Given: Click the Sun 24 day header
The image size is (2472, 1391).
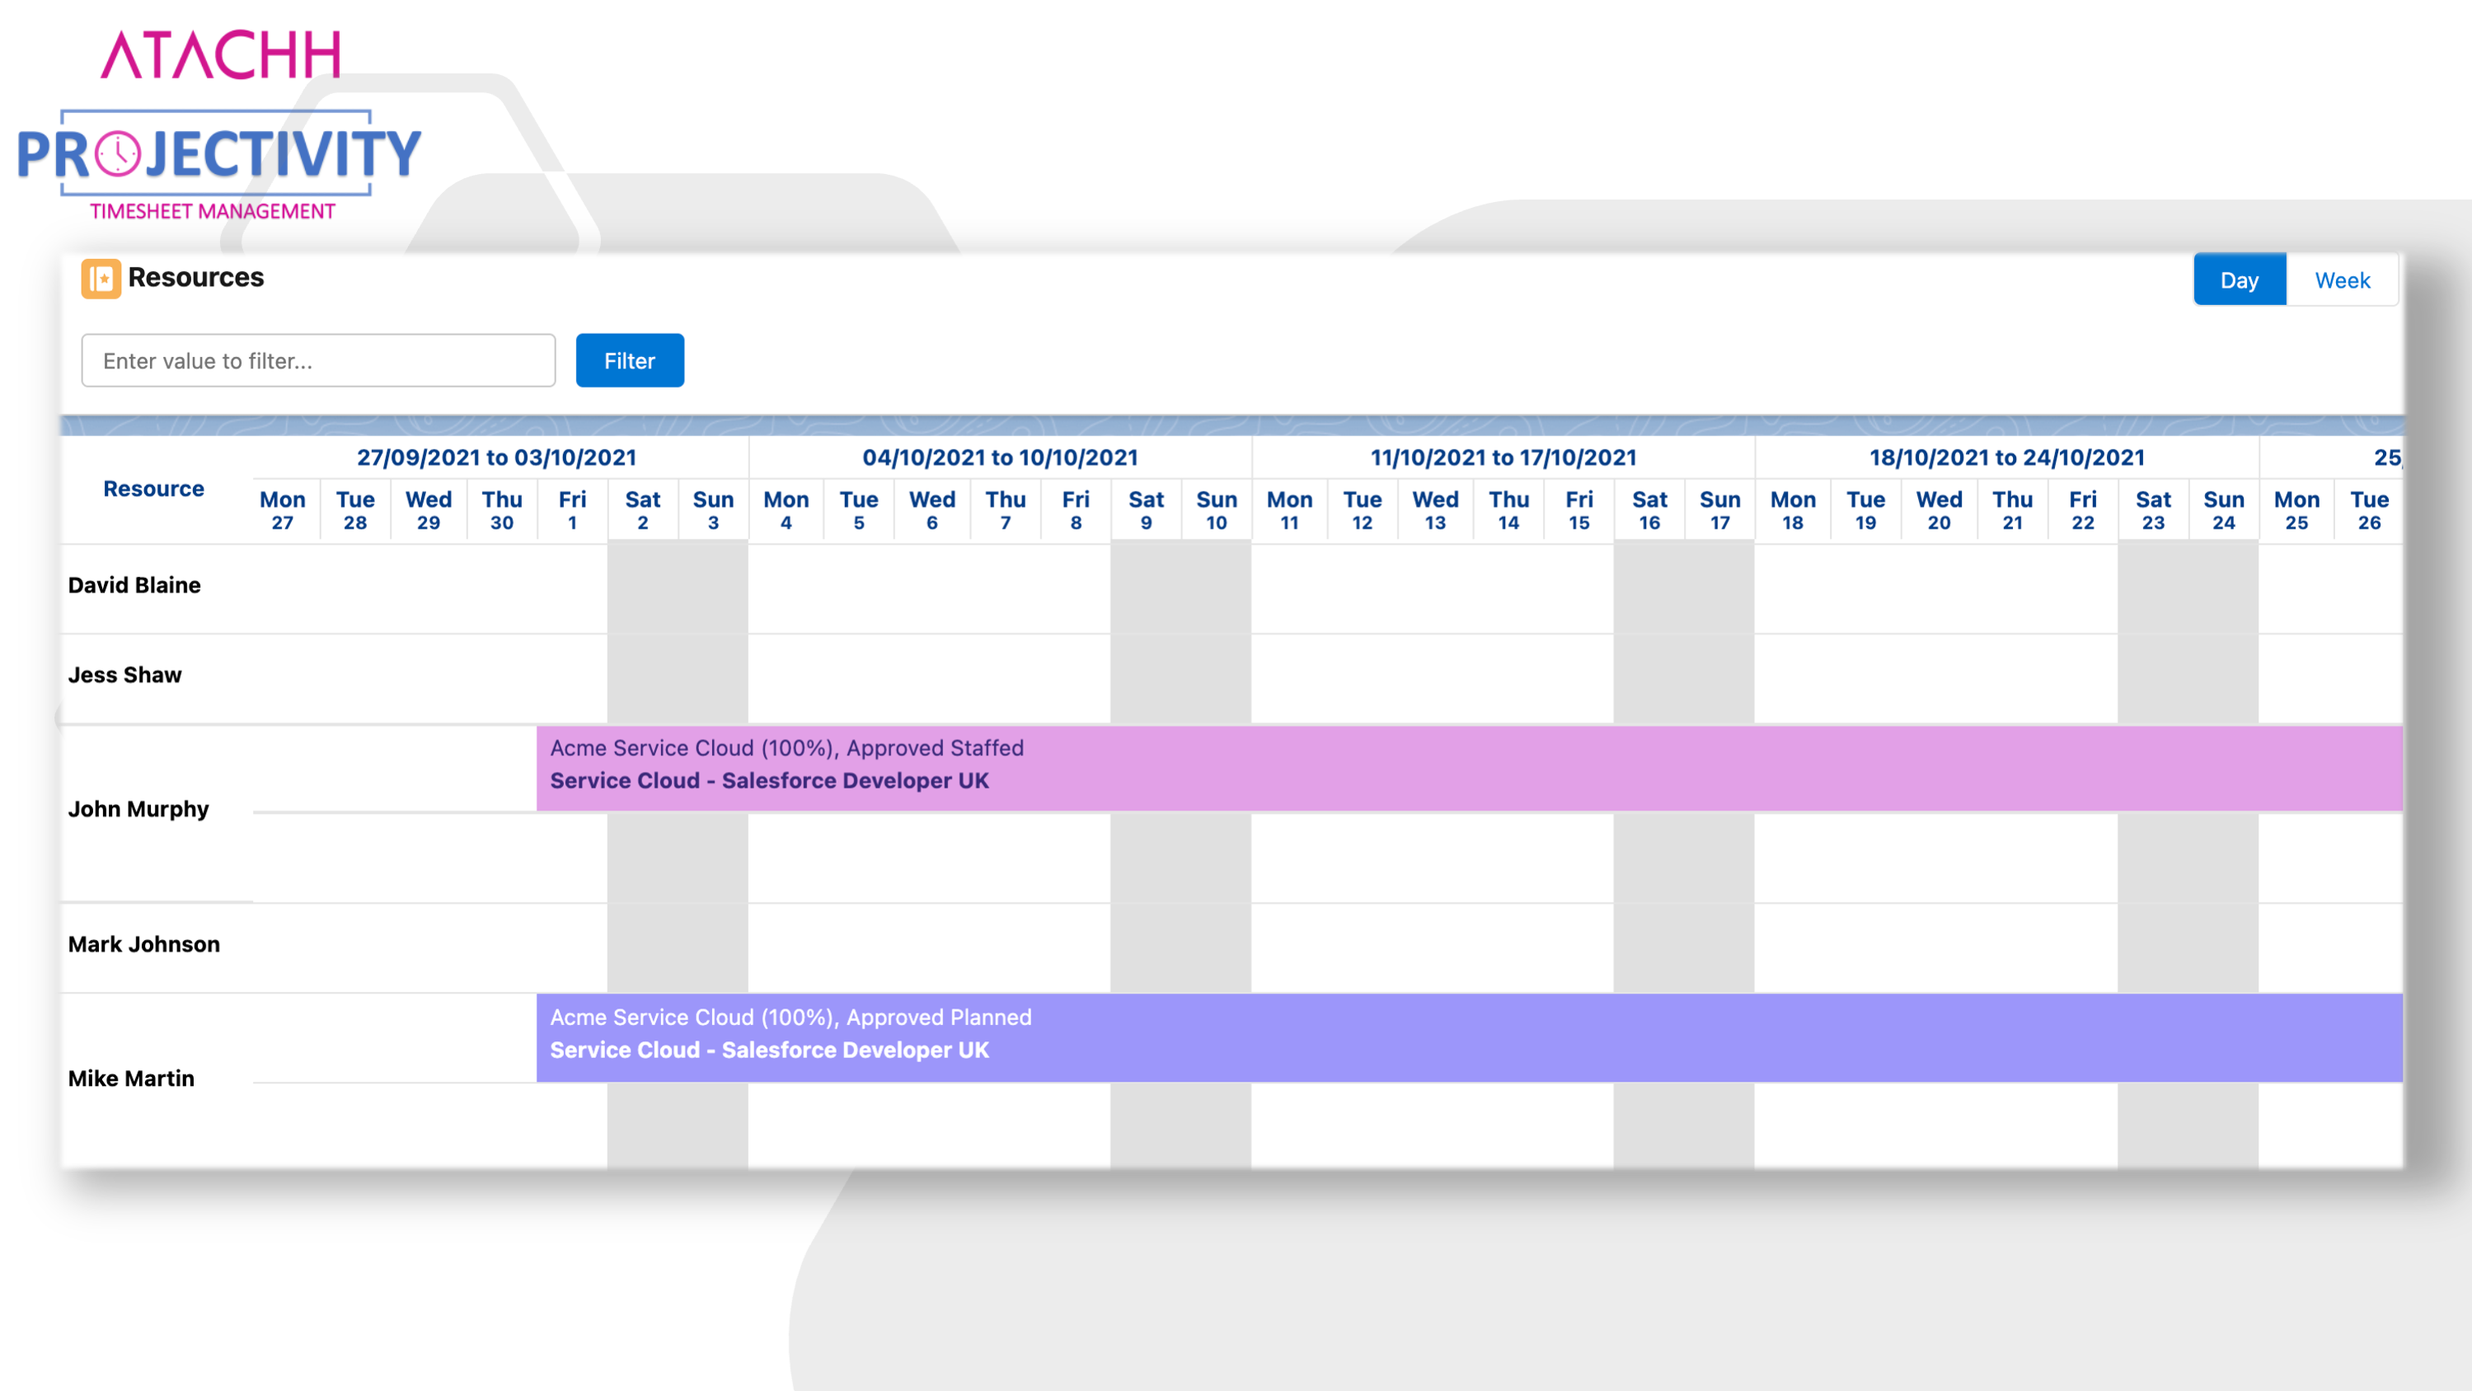Looking at the screenshot, I should point(2223,510).
